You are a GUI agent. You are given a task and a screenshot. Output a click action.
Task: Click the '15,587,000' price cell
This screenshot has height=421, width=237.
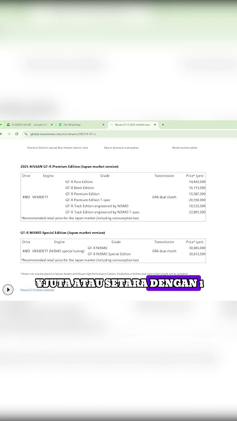(197, 194)
